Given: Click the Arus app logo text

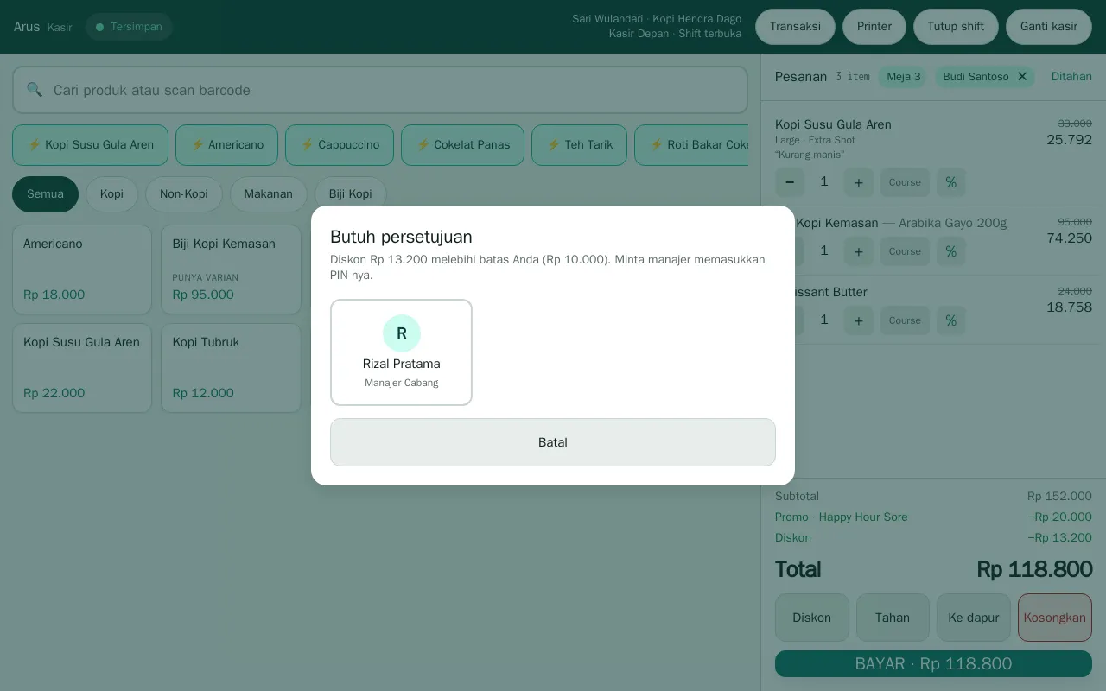Looking at the screenshot, I should (27, 27).
